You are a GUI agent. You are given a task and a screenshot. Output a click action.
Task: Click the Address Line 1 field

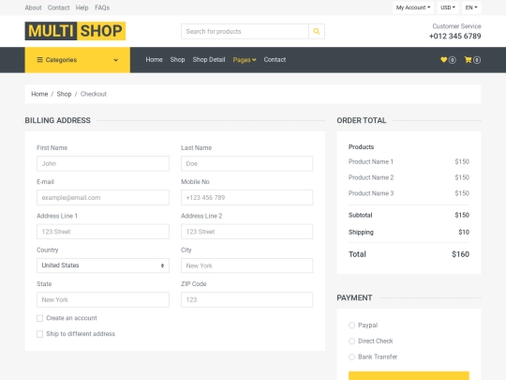pos(103,232)
